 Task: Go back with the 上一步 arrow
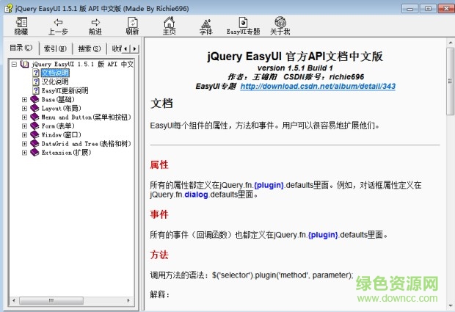pyautogui.click(x=58, y=26)
